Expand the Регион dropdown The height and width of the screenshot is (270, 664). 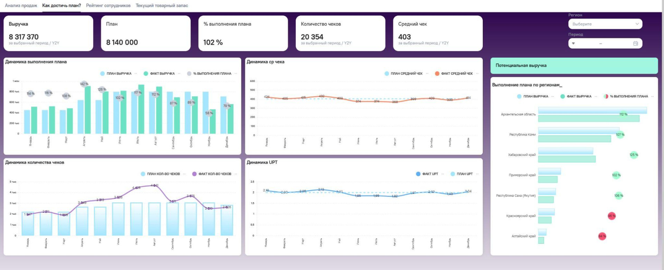(605, 24)
